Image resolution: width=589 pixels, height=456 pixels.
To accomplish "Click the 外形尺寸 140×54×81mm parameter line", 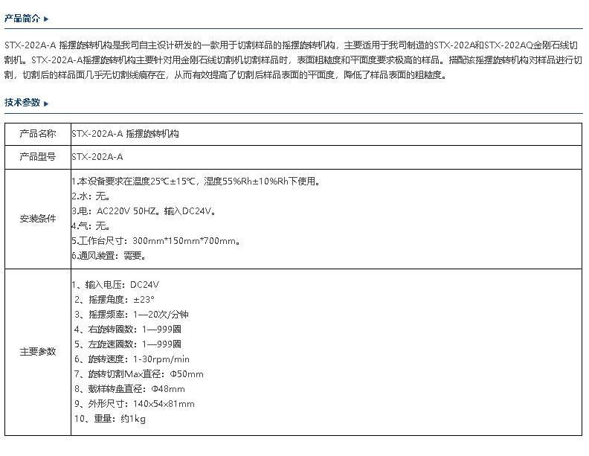I will pos(135,404).
